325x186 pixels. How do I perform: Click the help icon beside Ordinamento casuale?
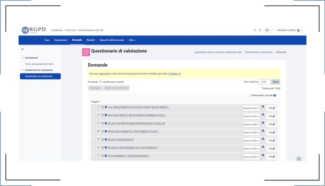coord(275,95)
